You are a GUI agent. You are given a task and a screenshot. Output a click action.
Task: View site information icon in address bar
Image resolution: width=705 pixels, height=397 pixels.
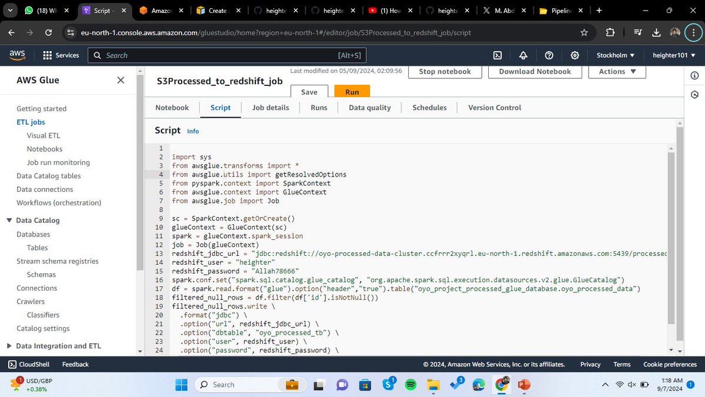pos(70,33)
